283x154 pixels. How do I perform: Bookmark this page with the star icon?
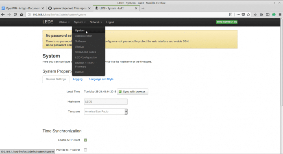(x=248, y=15)
